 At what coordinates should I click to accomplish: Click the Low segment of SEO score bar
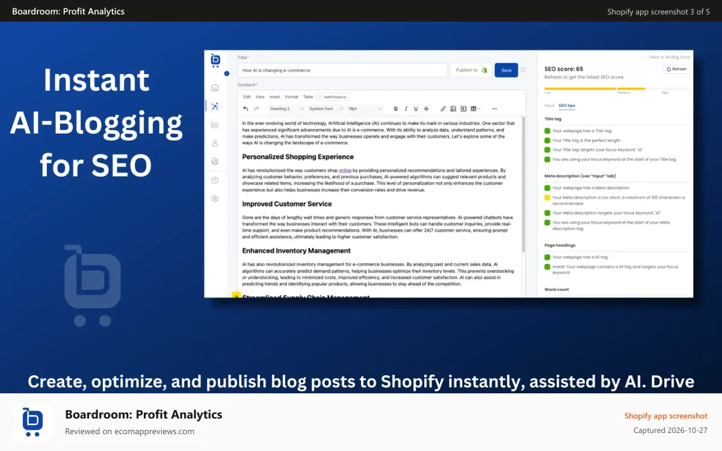point(580,88)
